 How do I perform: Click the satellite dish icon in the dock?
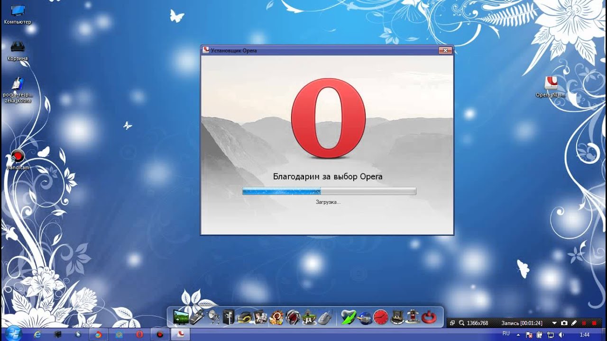click(214, 316)
